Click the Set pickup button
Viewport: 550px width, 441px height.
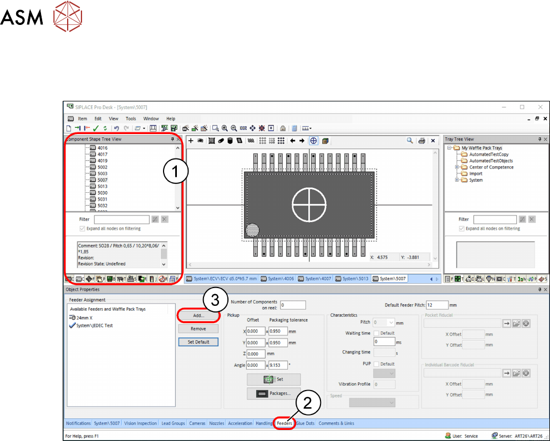coord(273,380)
